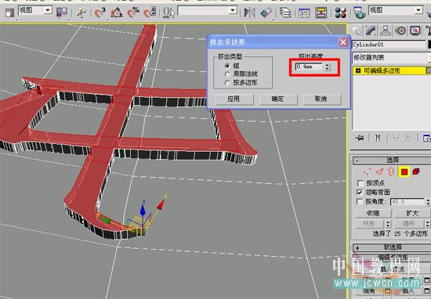The width and height of the screenshot is (431, 299).
Task: Click the 取消 cancel button in dialog
Action: [x=321, y=99]
